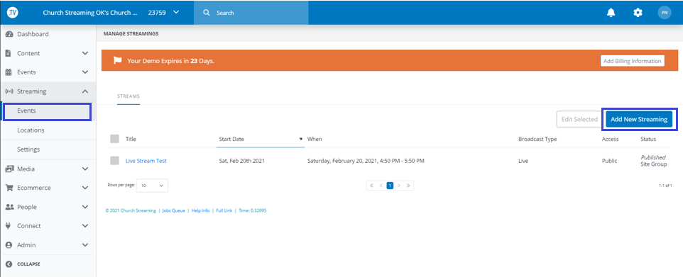Image resolution: width=683 pixels, height=277 pixels.
Task: Check the Live Stream Test row checkbox
Action: pos(114,160)
